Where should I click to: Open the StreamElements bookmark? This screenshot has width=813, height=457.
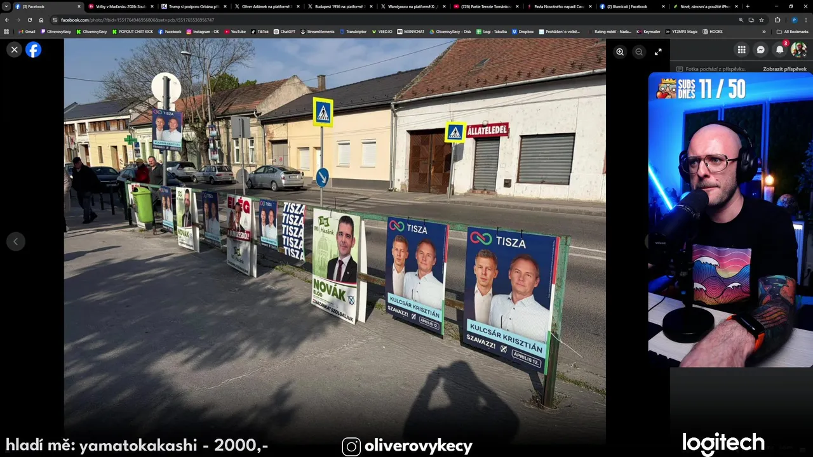[x=318, y=31]
